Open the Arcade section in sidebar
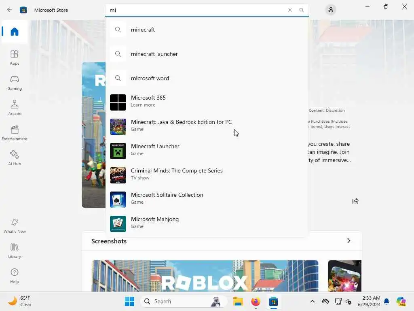Screen dimensions: 414x311 [x=15, y=108]
